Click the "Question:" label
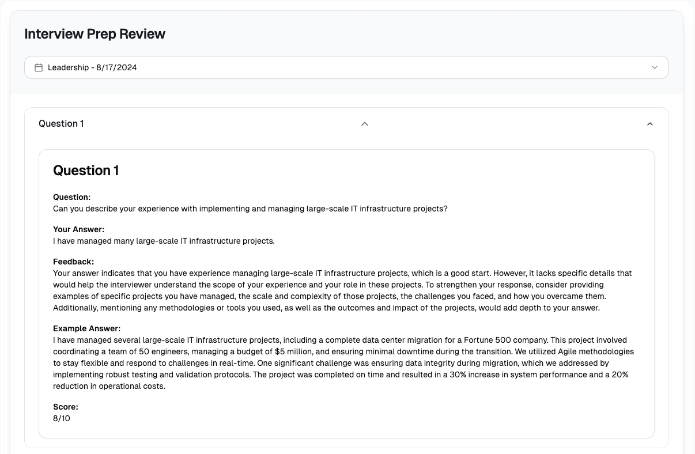 [x=71, y=198]
